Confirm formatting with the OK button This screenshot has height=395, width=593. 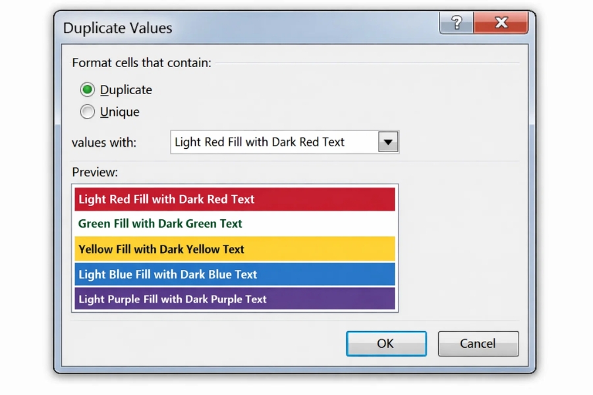pyautogui.click(x=386, y=343)
